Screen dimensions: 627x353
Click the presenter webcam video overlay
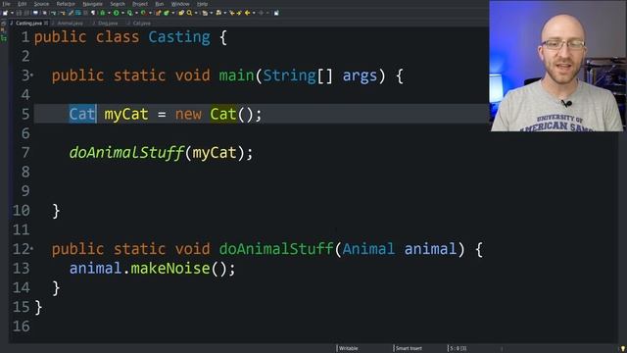[x=557, y=66]
